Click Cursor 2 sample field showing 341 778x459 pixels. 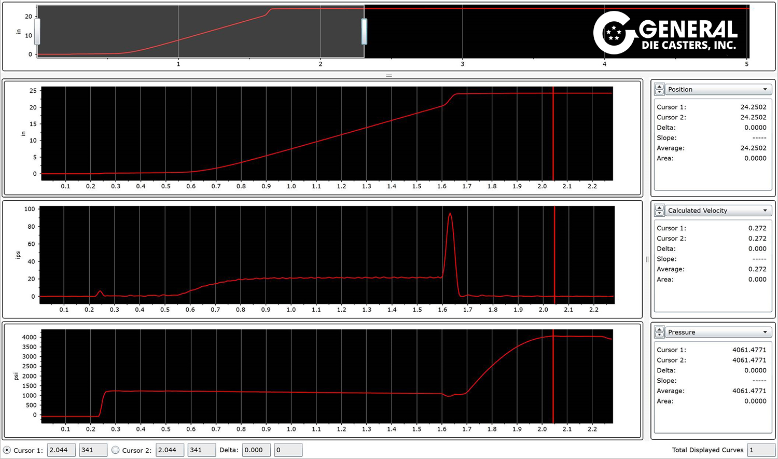click(201, 450)
